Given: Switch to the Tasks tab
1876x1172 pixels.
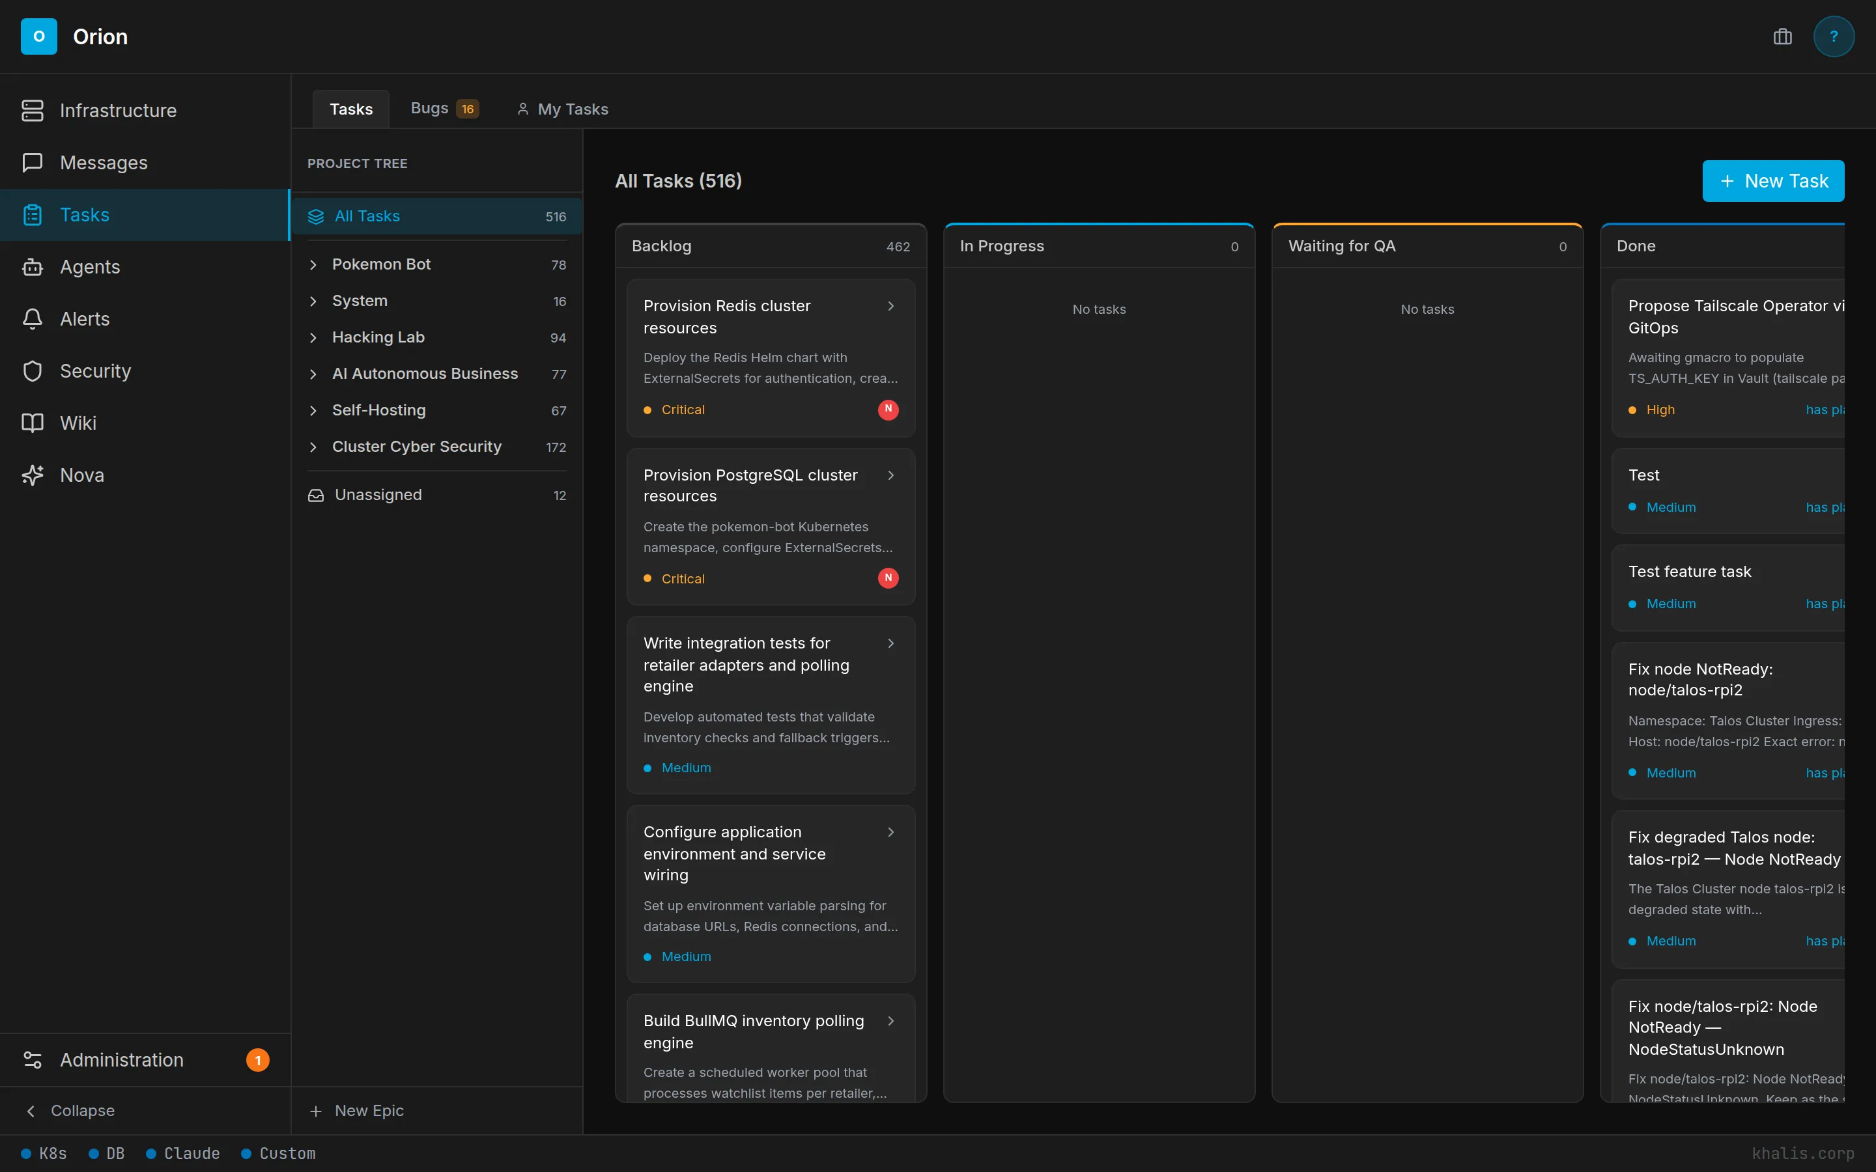Looking at the screenshot, I should click(x=351, y=109).
